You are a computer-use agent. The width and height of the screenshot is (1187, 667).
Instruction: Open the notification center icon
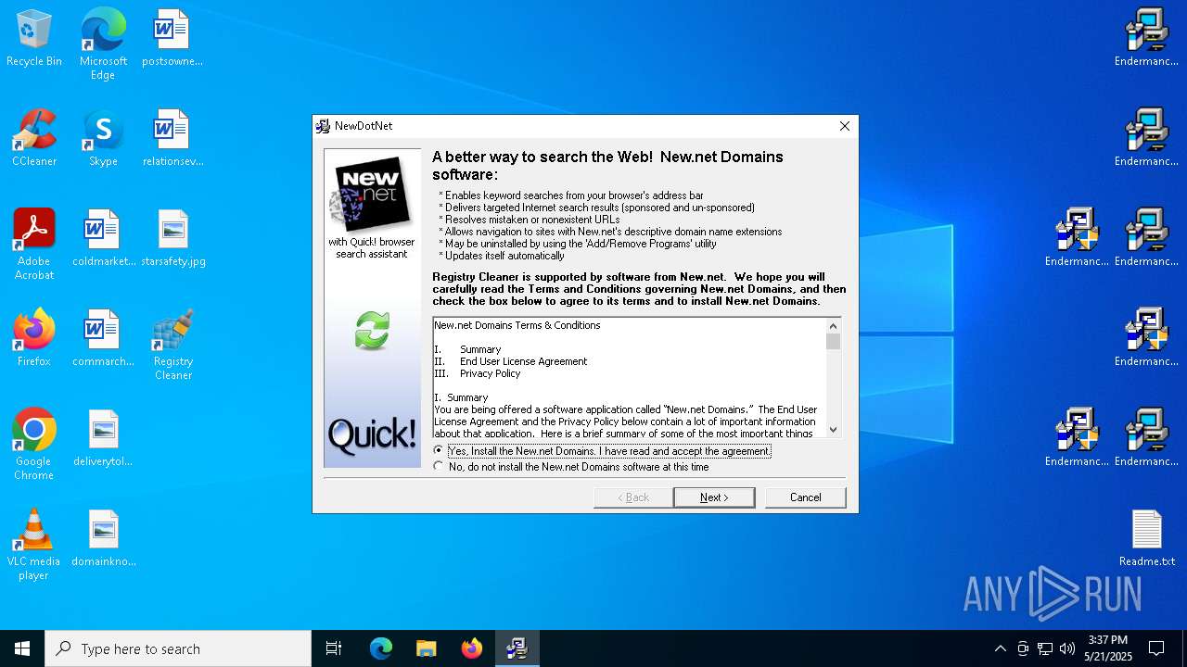tap(1156, 648)
